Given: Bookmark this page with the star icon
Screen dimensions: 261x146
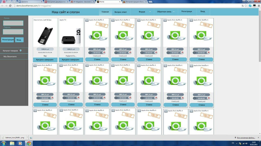Looking at the screenshot, I should (246, 6).
